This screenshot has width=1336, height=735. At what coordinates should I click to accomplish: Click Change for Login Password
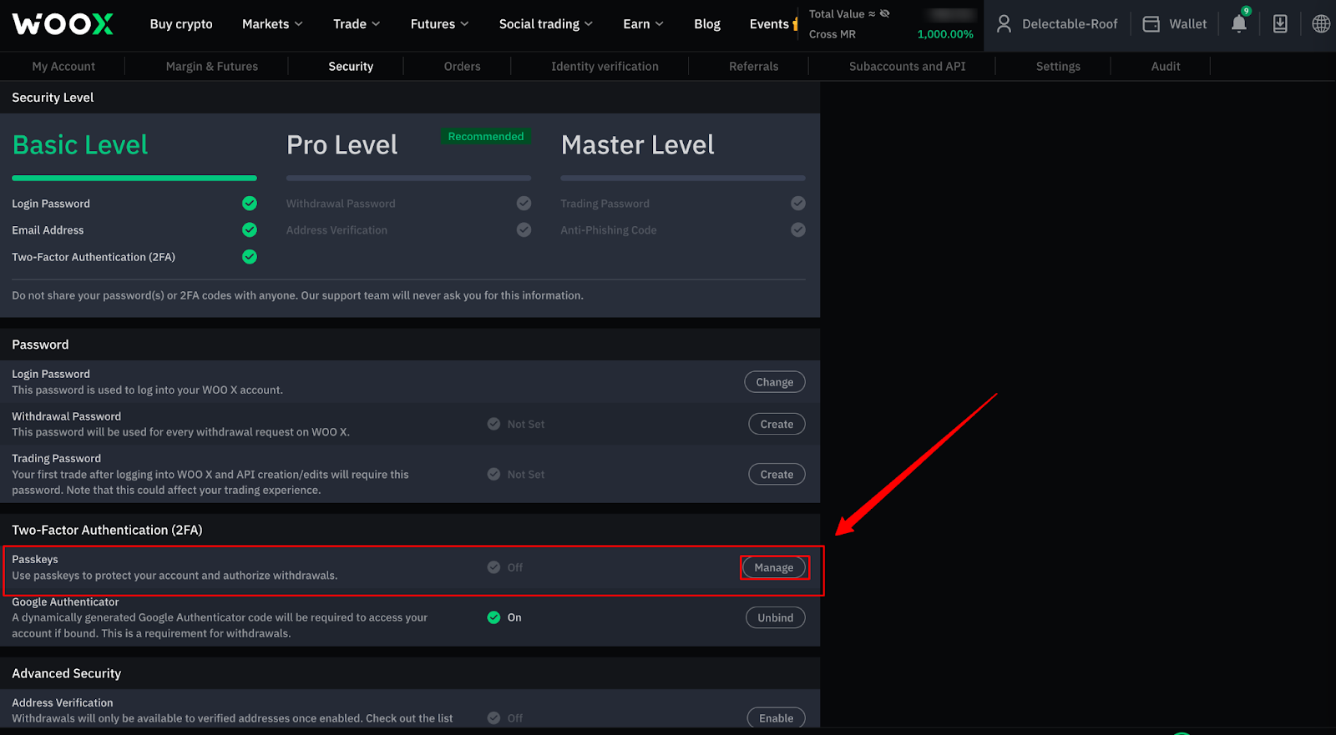coord(775,382)
